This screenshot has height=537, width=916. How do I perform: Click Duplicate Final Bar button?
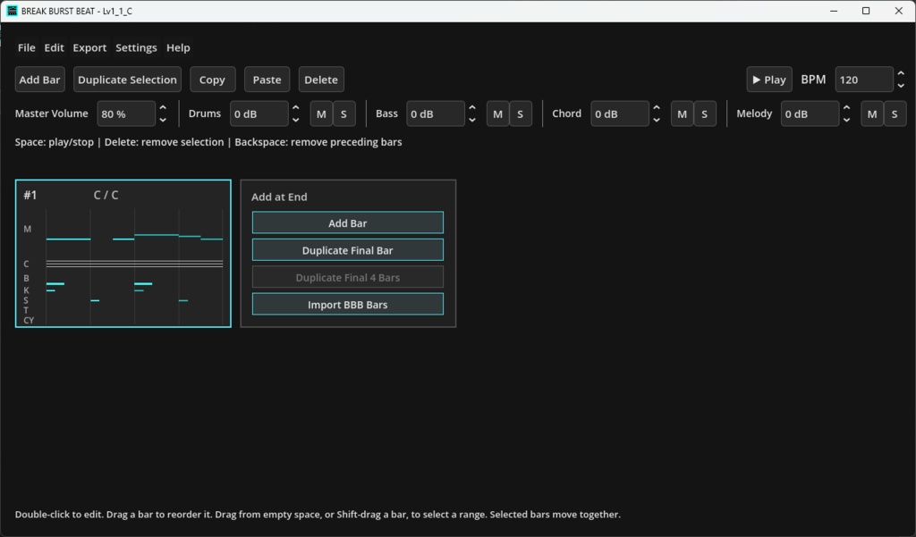point(348,250)
